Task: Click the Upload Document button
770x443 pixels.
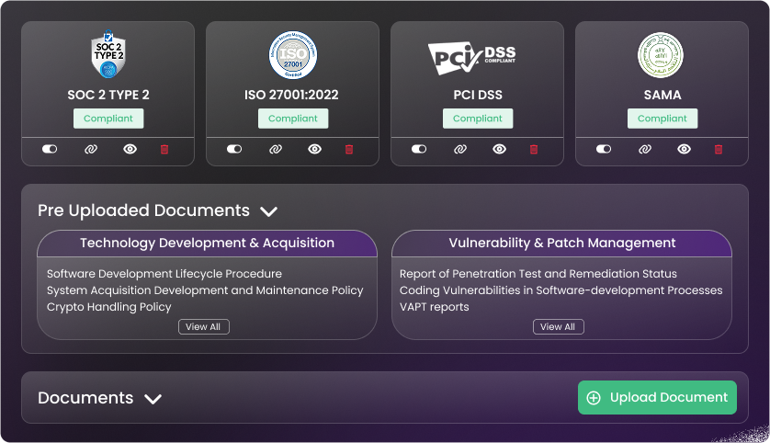Action: pyautogui.click(x=657, y=398)
